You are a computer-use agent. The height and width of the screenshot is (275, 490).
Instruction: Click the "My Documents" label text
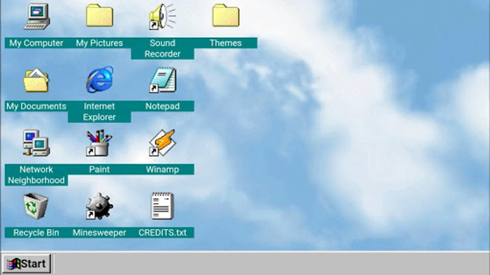36,106
